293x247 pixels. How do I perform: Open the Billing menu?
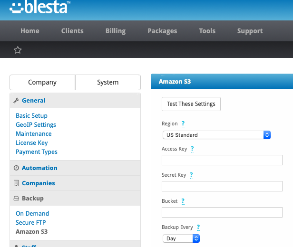(x=116, y=31)
